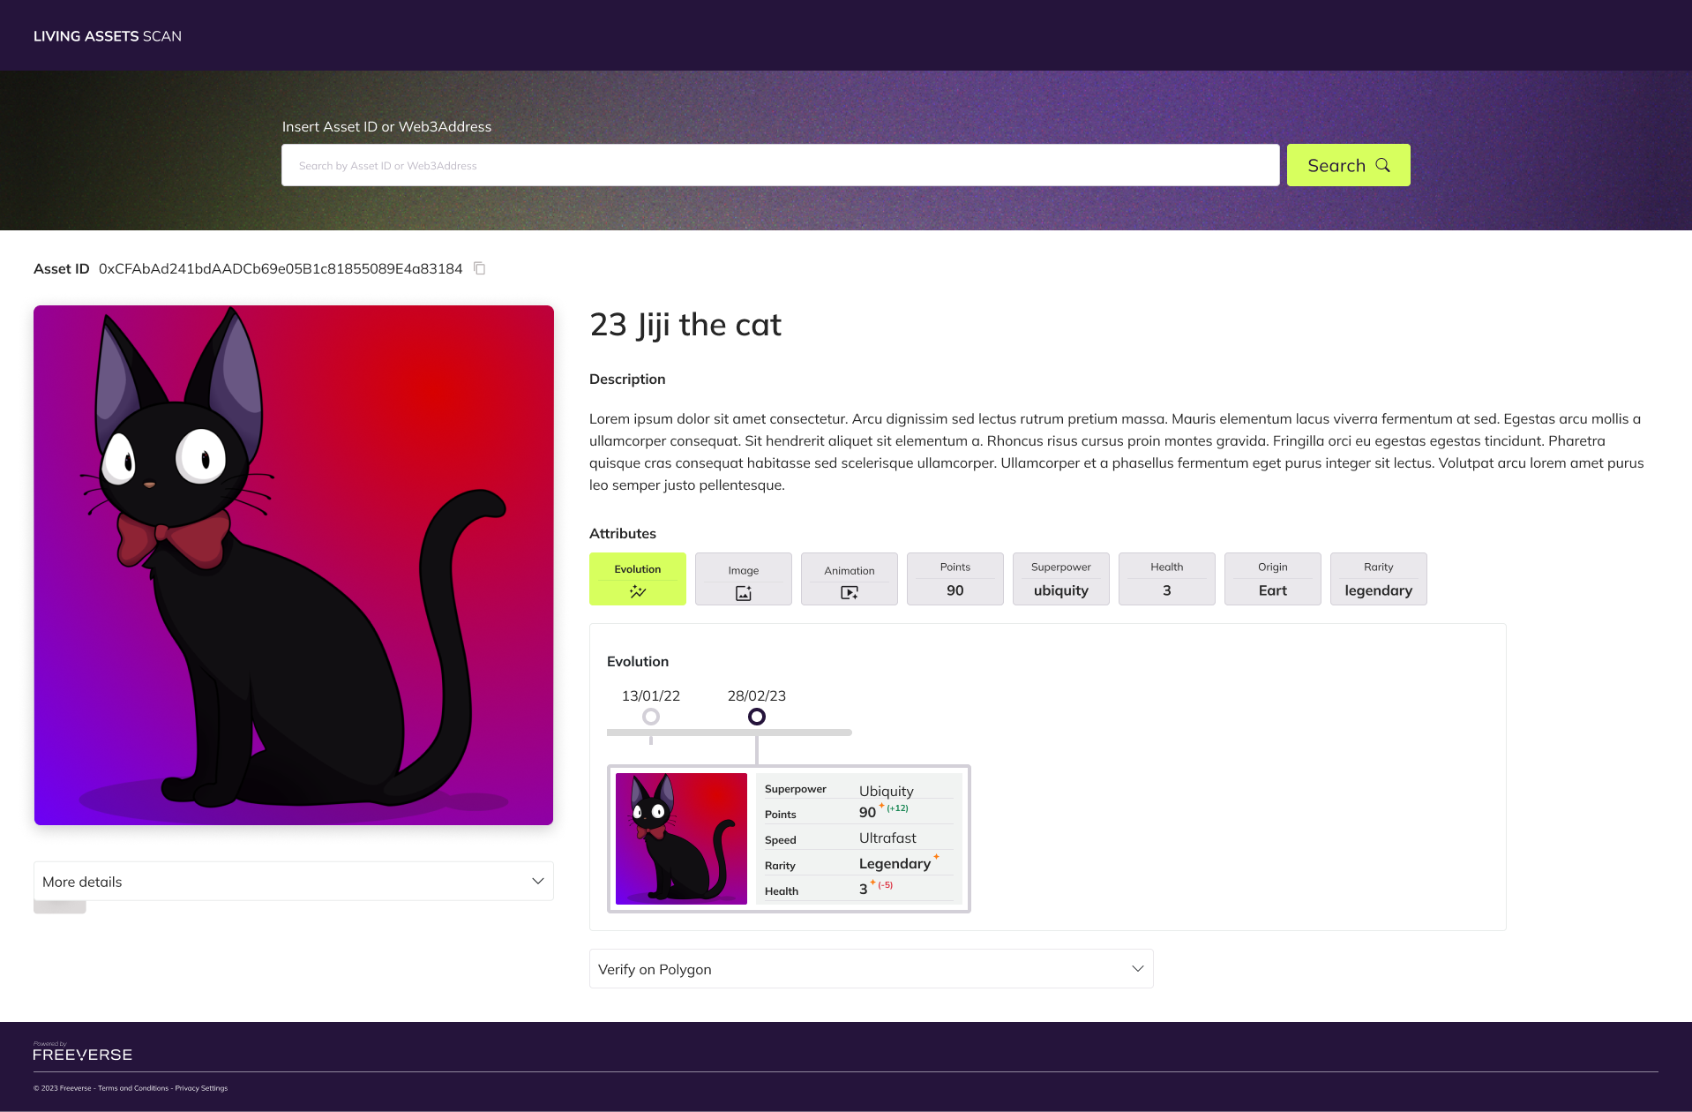The height and width of the screenshot is (1112, 1692).
Task: Select the 13/01/22 evolution timeline marker
Action: [651, 717]
